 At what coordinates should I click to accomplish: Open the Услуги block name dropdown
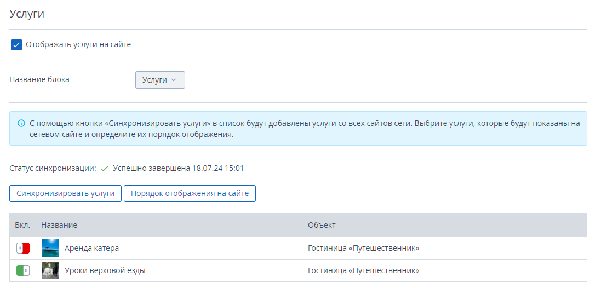[160, 80]
